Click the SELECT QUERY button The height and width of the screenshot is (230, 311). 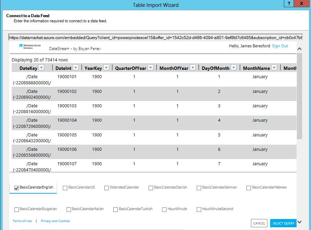point(283,223)
